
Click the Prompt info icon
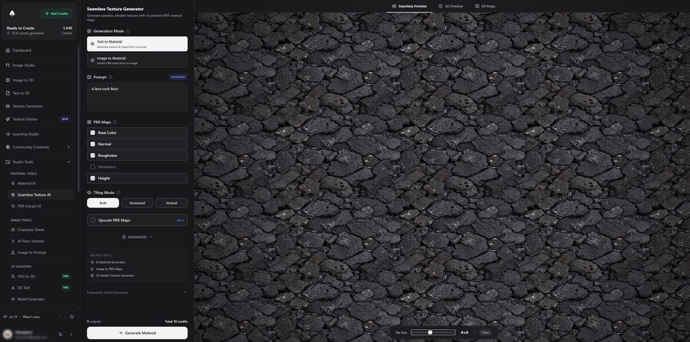110,77
